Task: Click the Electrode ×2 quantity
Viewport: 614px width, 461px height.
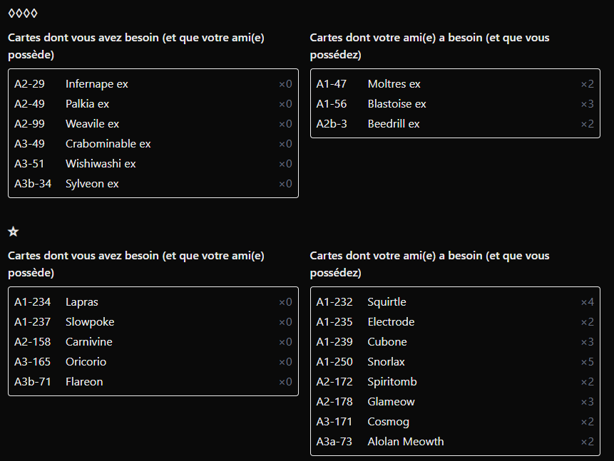Action: pyautogui.click(x=587, y=322)
